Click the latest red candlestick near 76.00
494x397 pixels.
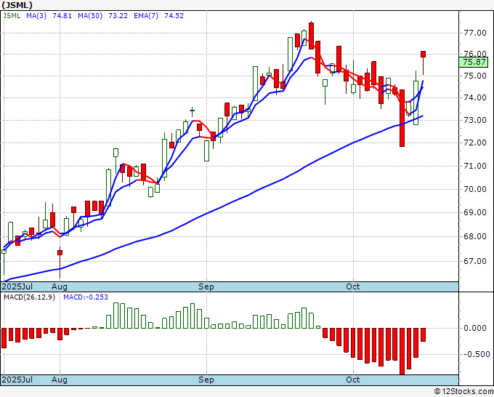423,55
